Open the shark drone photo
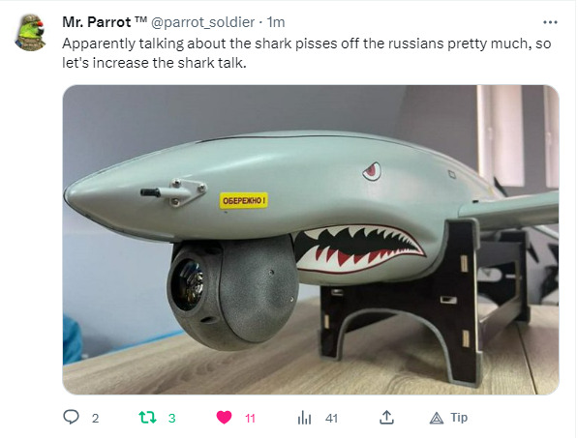 pos(311,240)
